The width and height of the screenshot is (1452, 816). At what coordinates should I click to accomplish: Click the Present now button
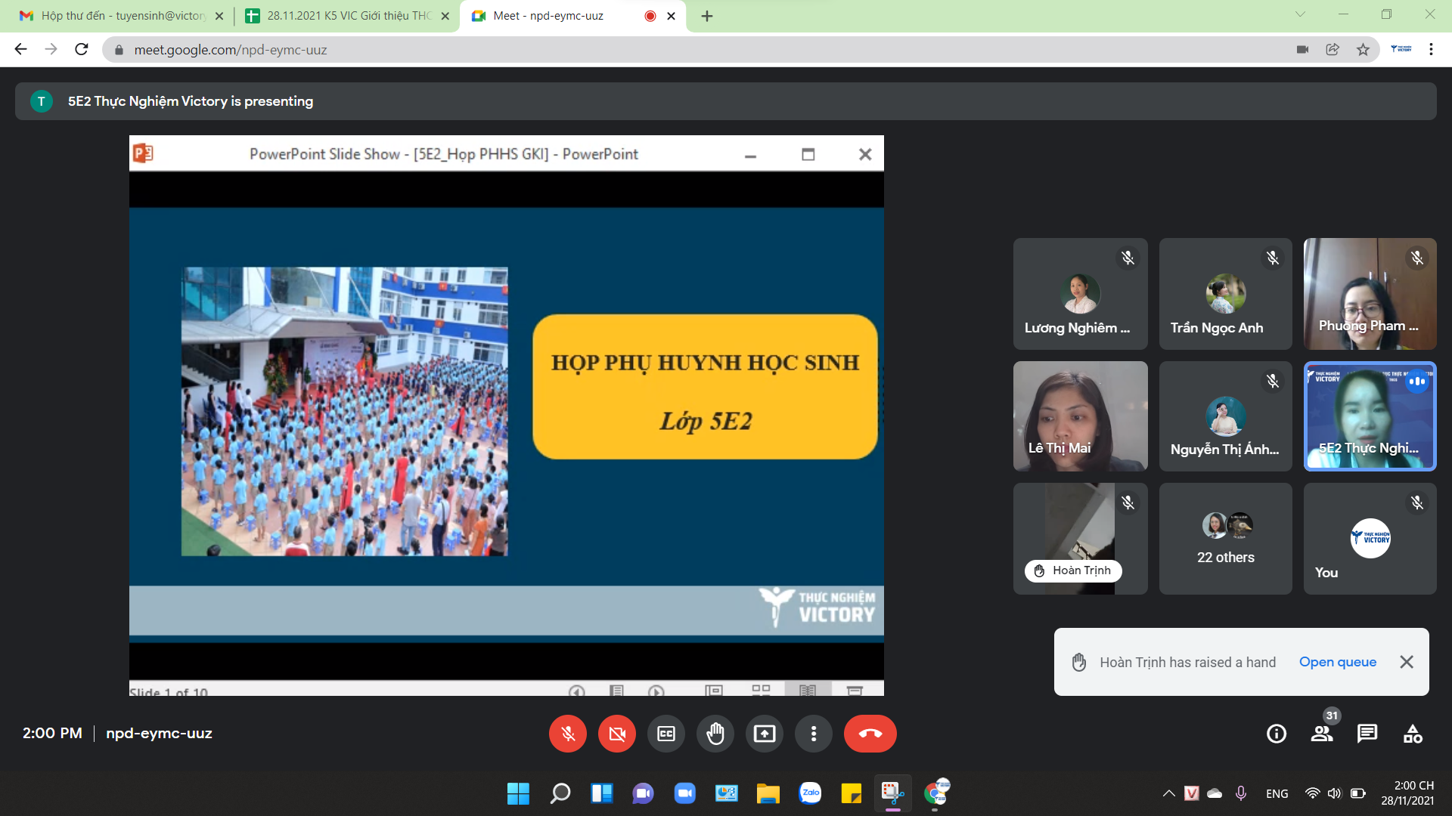click(x=765, y=733)
